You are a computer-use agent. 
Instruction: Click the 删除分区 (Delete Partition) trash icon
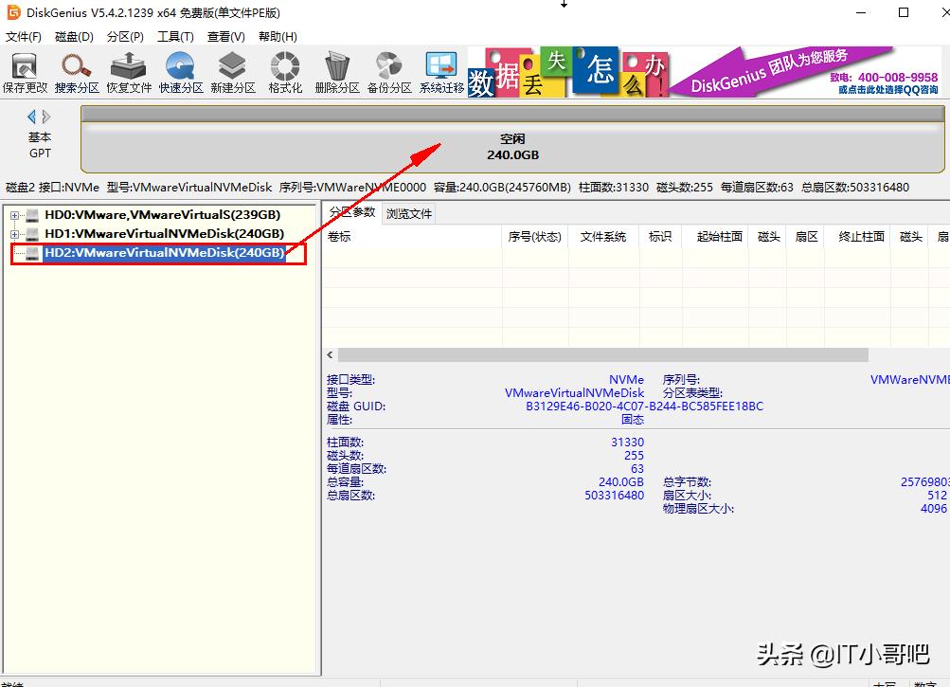click(337, 72)
